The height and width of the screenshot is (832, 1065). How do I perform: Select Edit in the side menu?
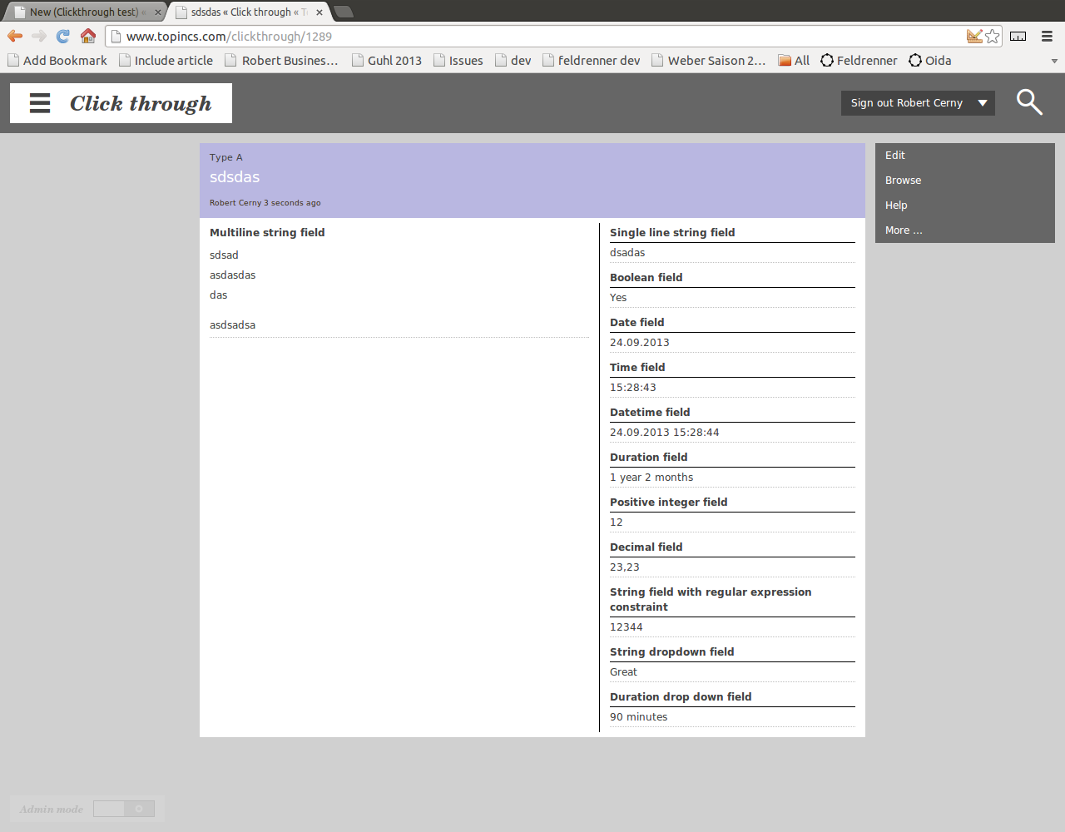click(895, 156)
